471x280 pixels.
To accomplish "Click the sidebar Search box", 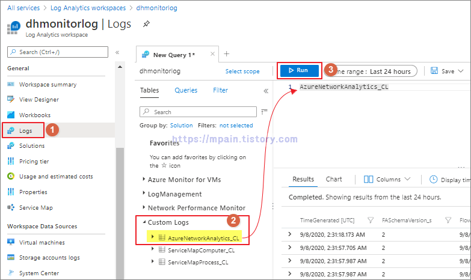I will pyautogui.click(x=58, y=52).
